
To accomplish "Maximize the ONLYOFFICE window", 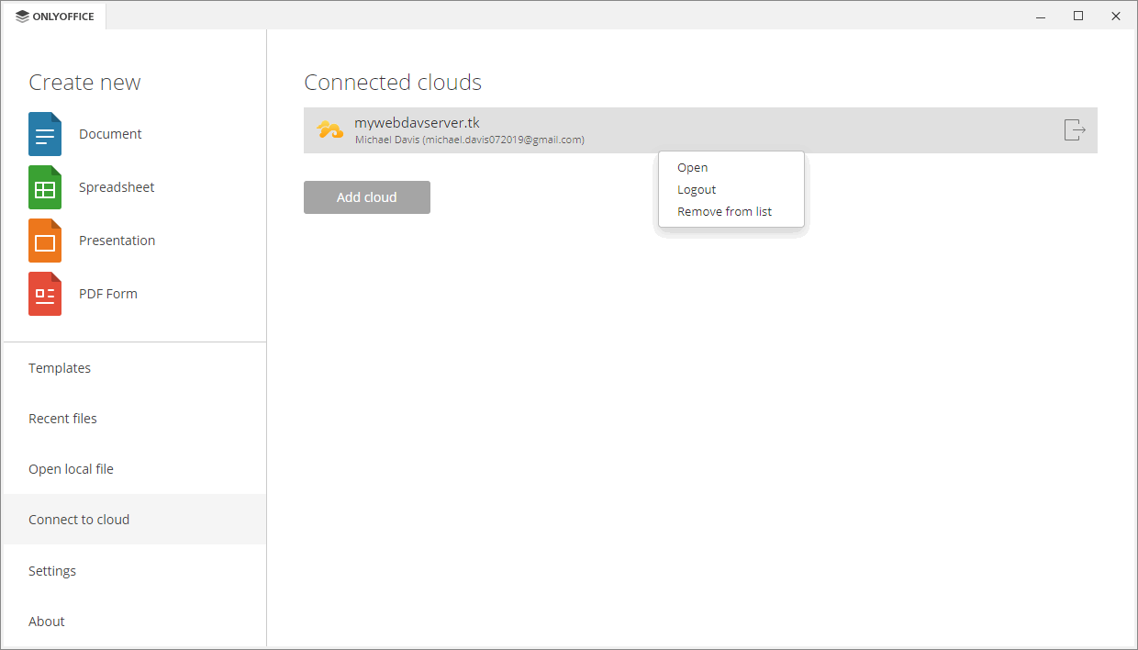I will (1078, 16).
